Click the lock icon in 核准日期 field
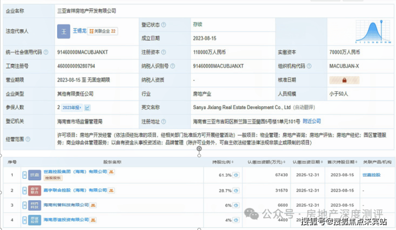Screen dimensions: 396x230 (x=344, y=80)
